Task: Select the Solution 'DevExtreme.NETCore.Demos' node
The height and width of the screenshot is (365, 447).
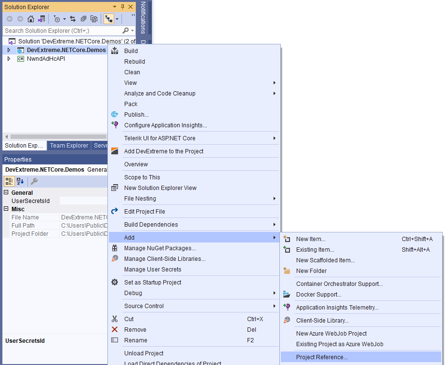Action: 72,41
